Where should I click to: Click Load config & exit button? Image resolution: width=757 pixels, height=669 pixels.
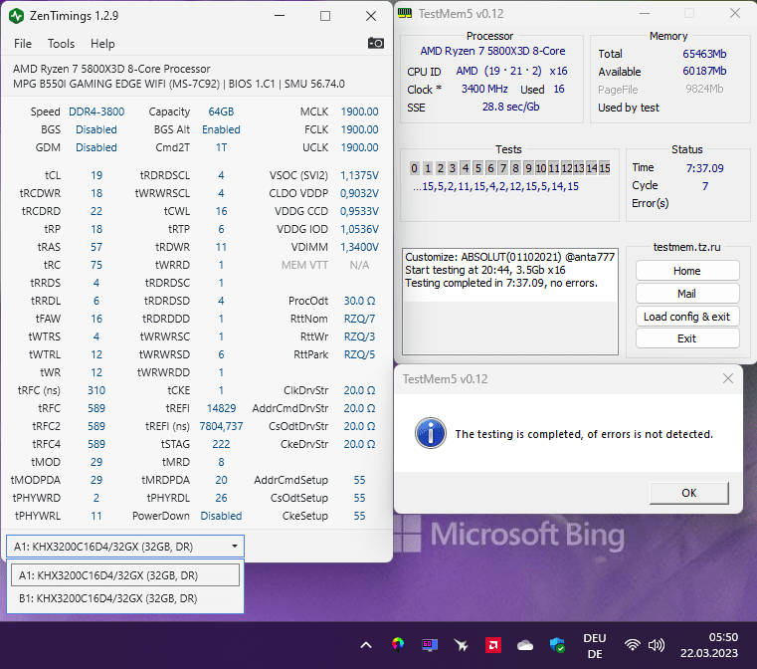[687, 317]
